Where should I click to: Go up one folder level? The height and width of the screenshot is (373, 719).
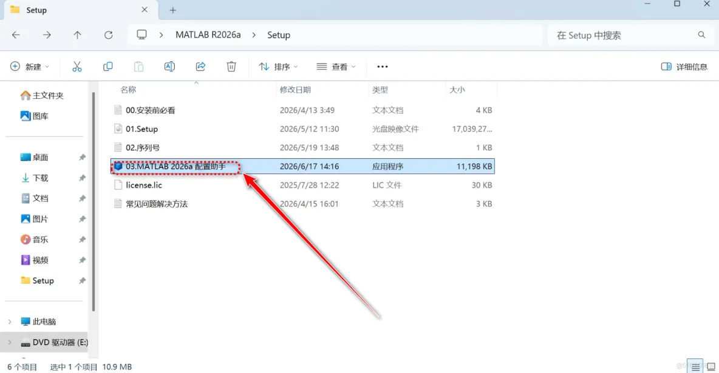[78, 35]
